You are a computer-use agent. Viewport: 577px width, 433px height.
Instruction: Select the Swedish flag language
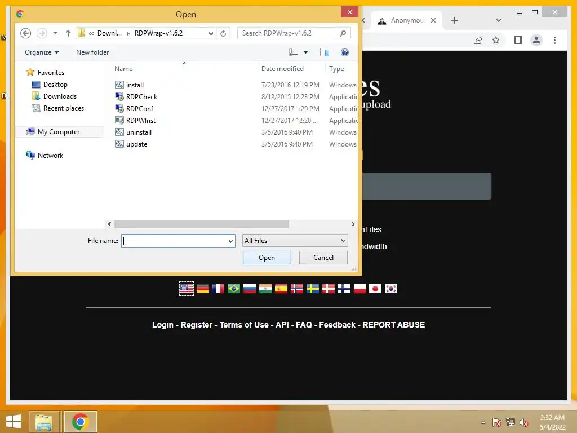click(x=313, y=289)
